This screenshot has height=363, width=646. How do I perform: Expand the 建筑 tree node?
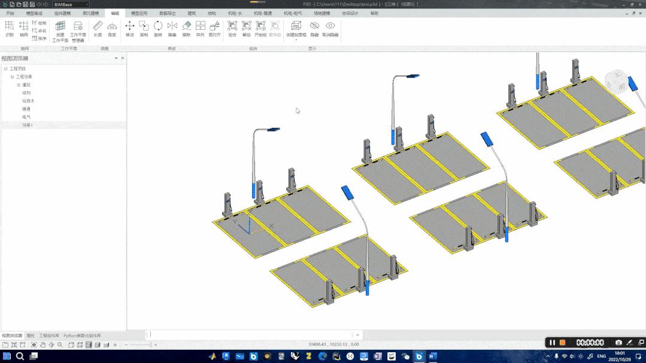pos(19,85)
